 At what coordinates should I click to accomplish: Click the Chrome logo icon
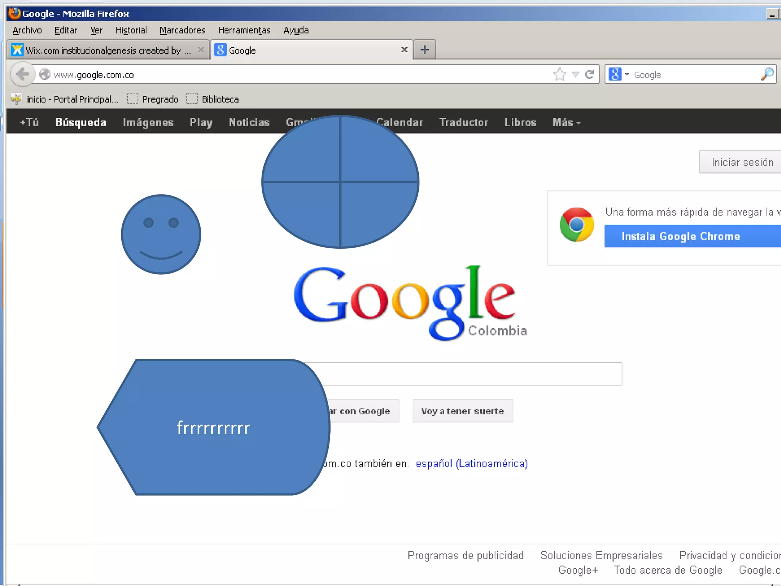(x=577, y=225)
